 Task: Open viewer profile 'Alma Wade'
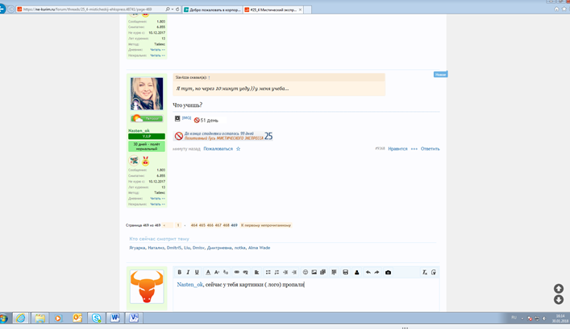[x=259, y=248]
